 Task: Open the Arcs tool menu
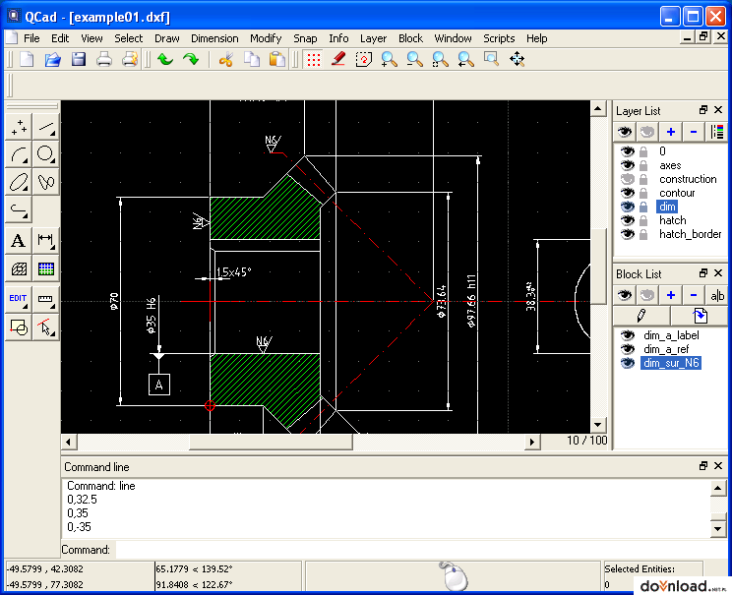(x=19, y=154)
